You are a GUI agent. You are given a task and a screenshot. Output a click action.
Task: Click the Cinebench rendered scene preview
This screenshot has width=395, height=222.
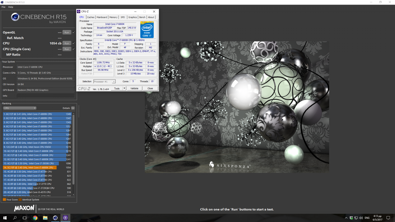pyautogui.click(x=237, y=107)
